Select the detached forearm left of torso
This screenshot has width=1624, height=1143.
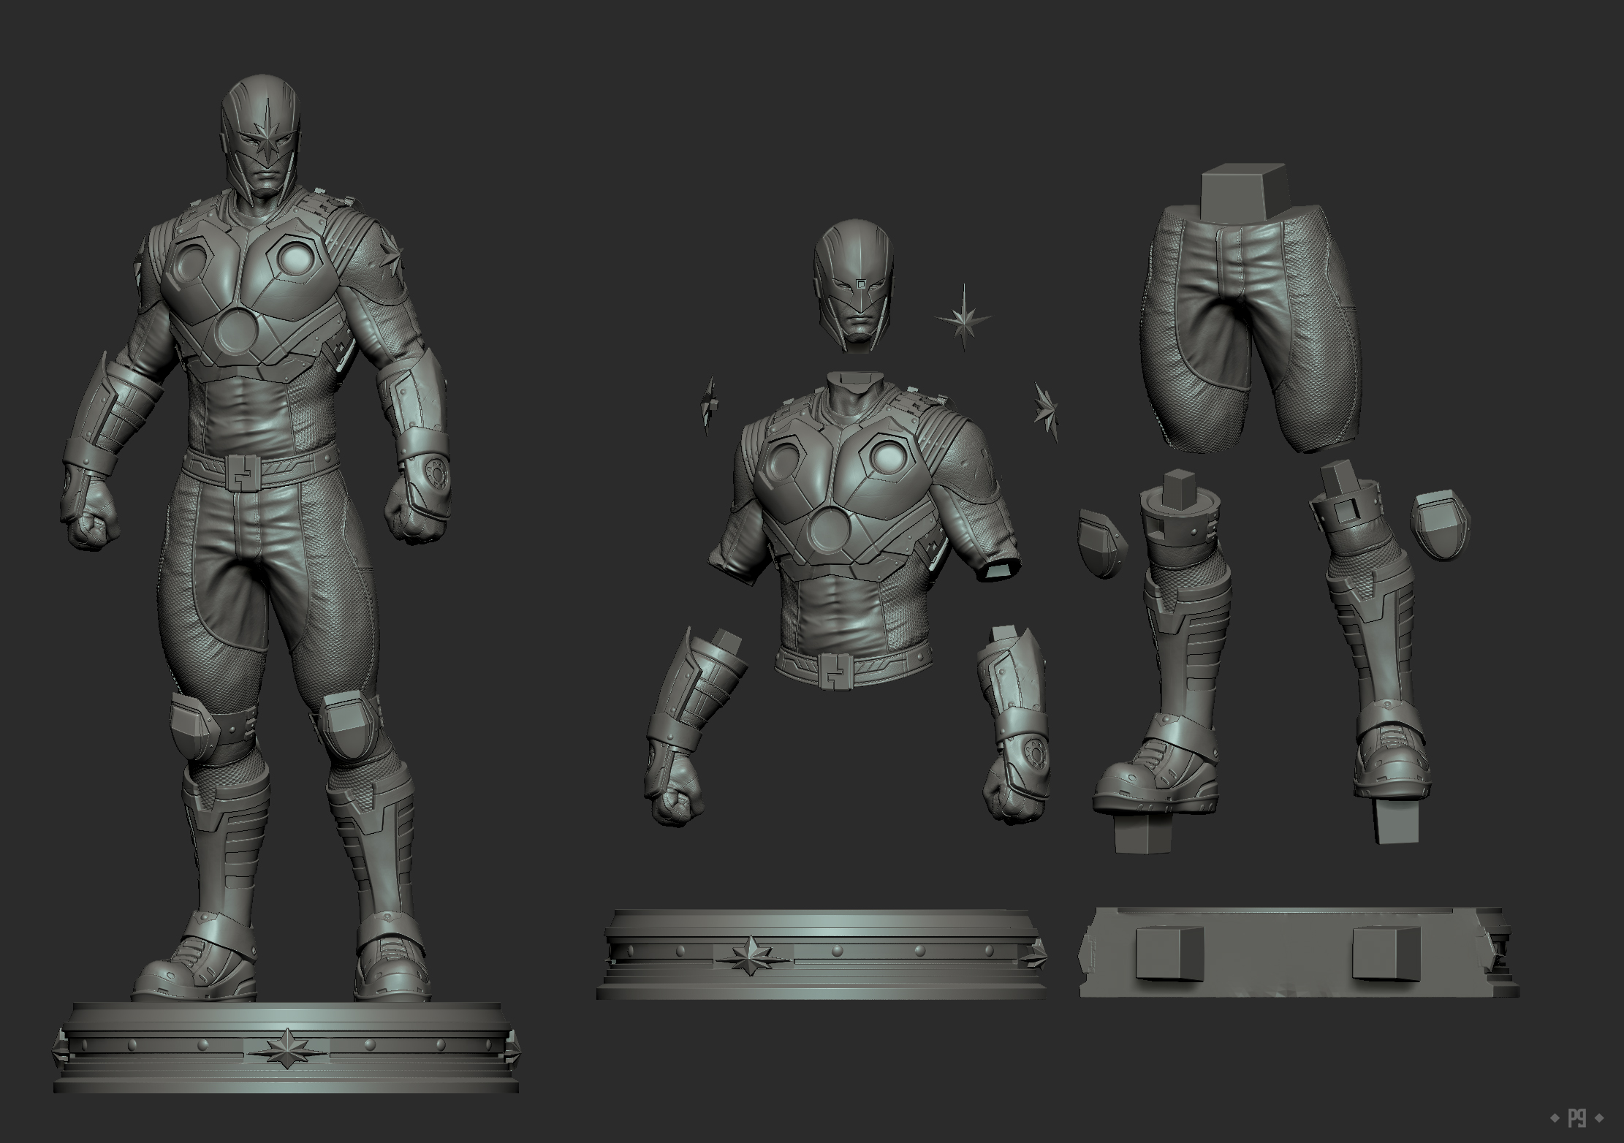click(x=694, y=725)
